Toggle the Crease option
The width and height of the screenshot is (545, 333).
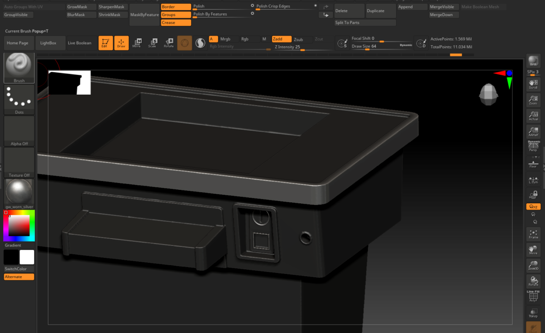(176, 22)
